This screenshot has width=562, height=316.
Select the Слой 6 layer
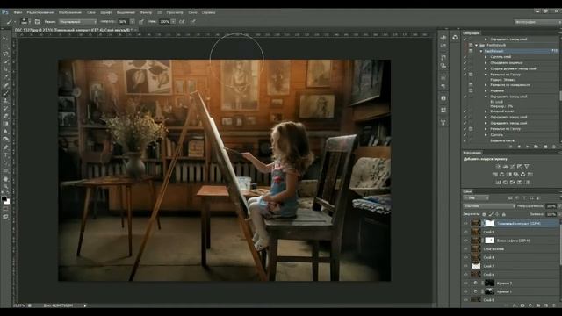click(x=511, y=275)
